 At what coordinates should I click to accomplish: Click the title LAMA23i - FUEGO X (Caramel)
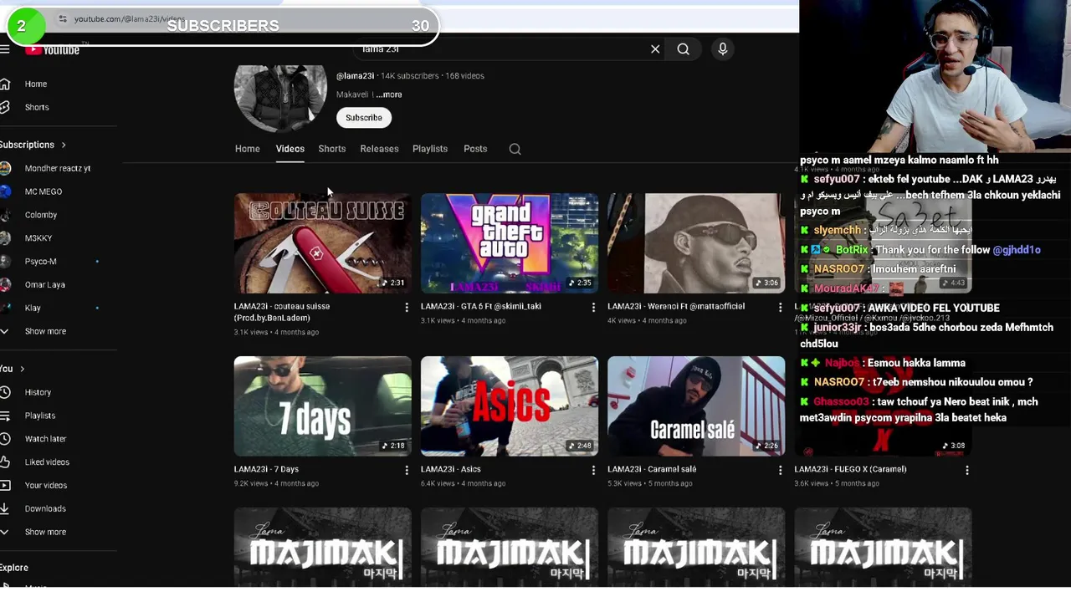click(850, 469)
